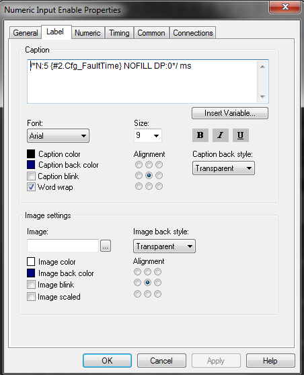Click the Cancel button
Screen dimensions: 304x375
(x=161, y=360)
